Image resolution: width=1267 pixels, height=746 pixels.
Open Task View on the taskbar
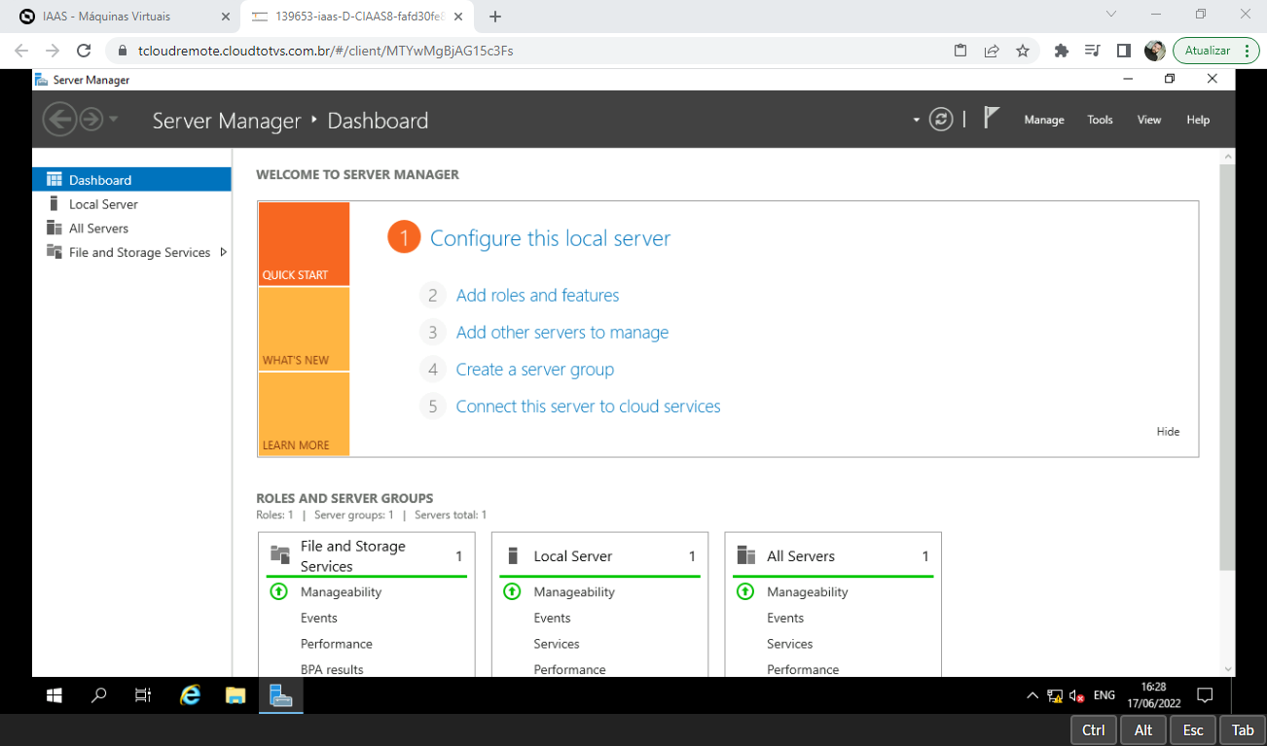pos(143,695)
